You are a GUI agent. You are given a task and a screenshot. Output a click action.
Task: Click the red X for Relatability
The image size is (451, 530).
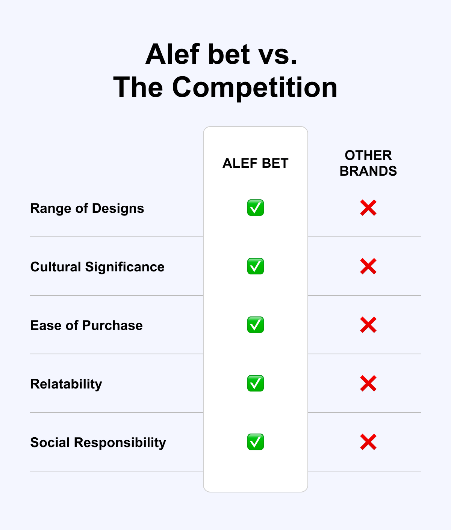pos(368,383)
